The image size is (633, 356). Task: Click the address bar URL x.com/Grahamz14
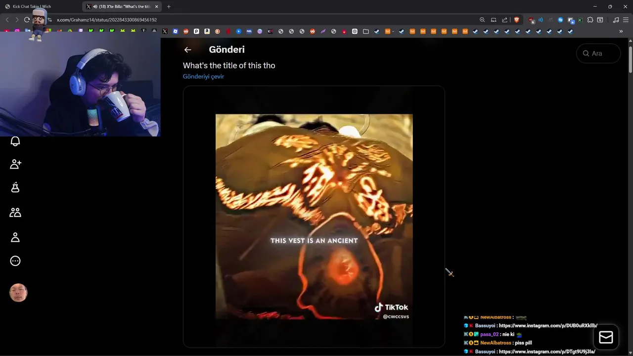tap(107, 20)
